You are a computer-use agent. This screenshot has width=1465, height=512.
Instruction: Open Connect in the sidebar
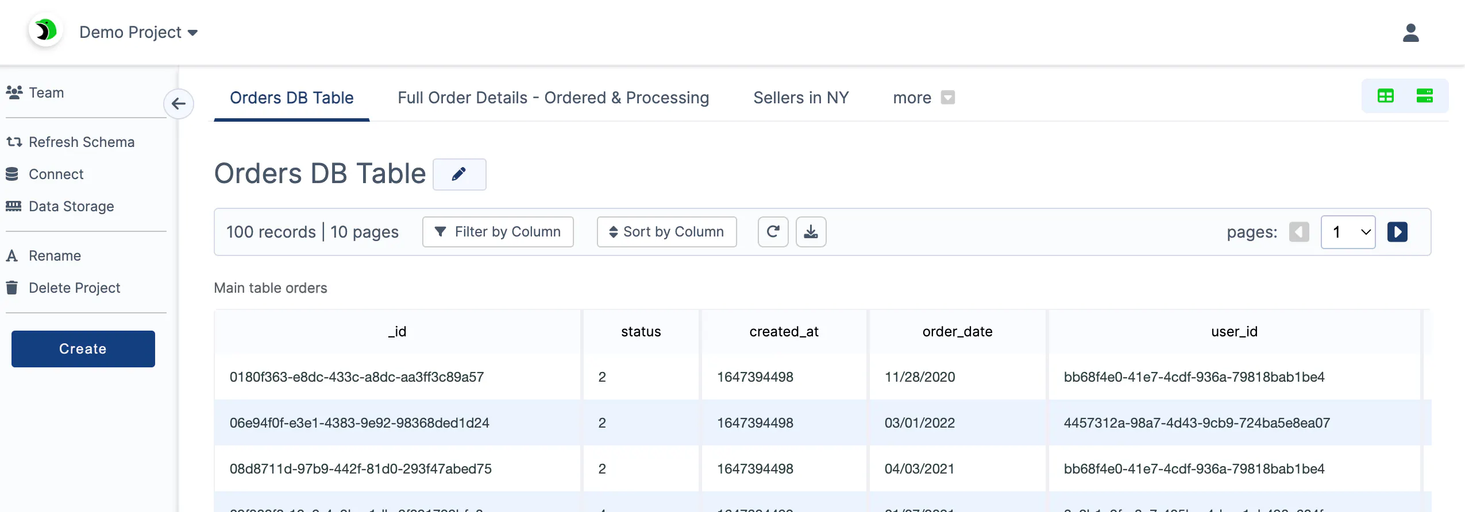tap(45, 174)
